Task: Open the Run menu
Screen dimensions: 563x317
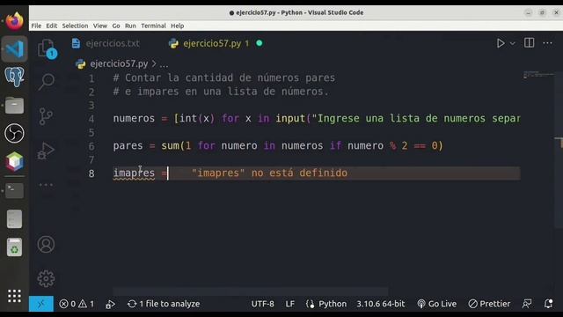Action: click(x=130, y=26)
